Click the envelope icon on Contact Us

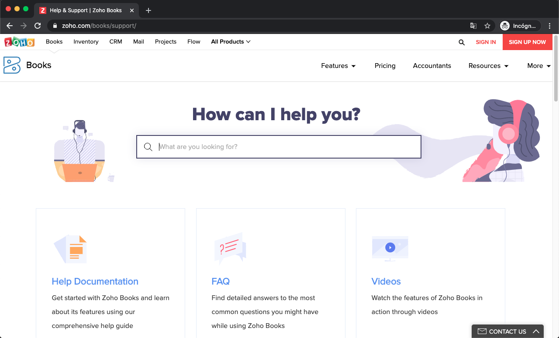click(482, 331)
